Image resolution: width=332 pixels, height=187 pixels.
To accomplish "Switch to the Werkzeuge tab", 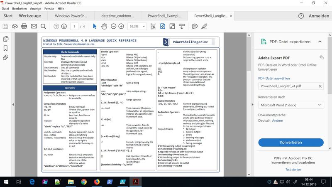I will (30, 16).
